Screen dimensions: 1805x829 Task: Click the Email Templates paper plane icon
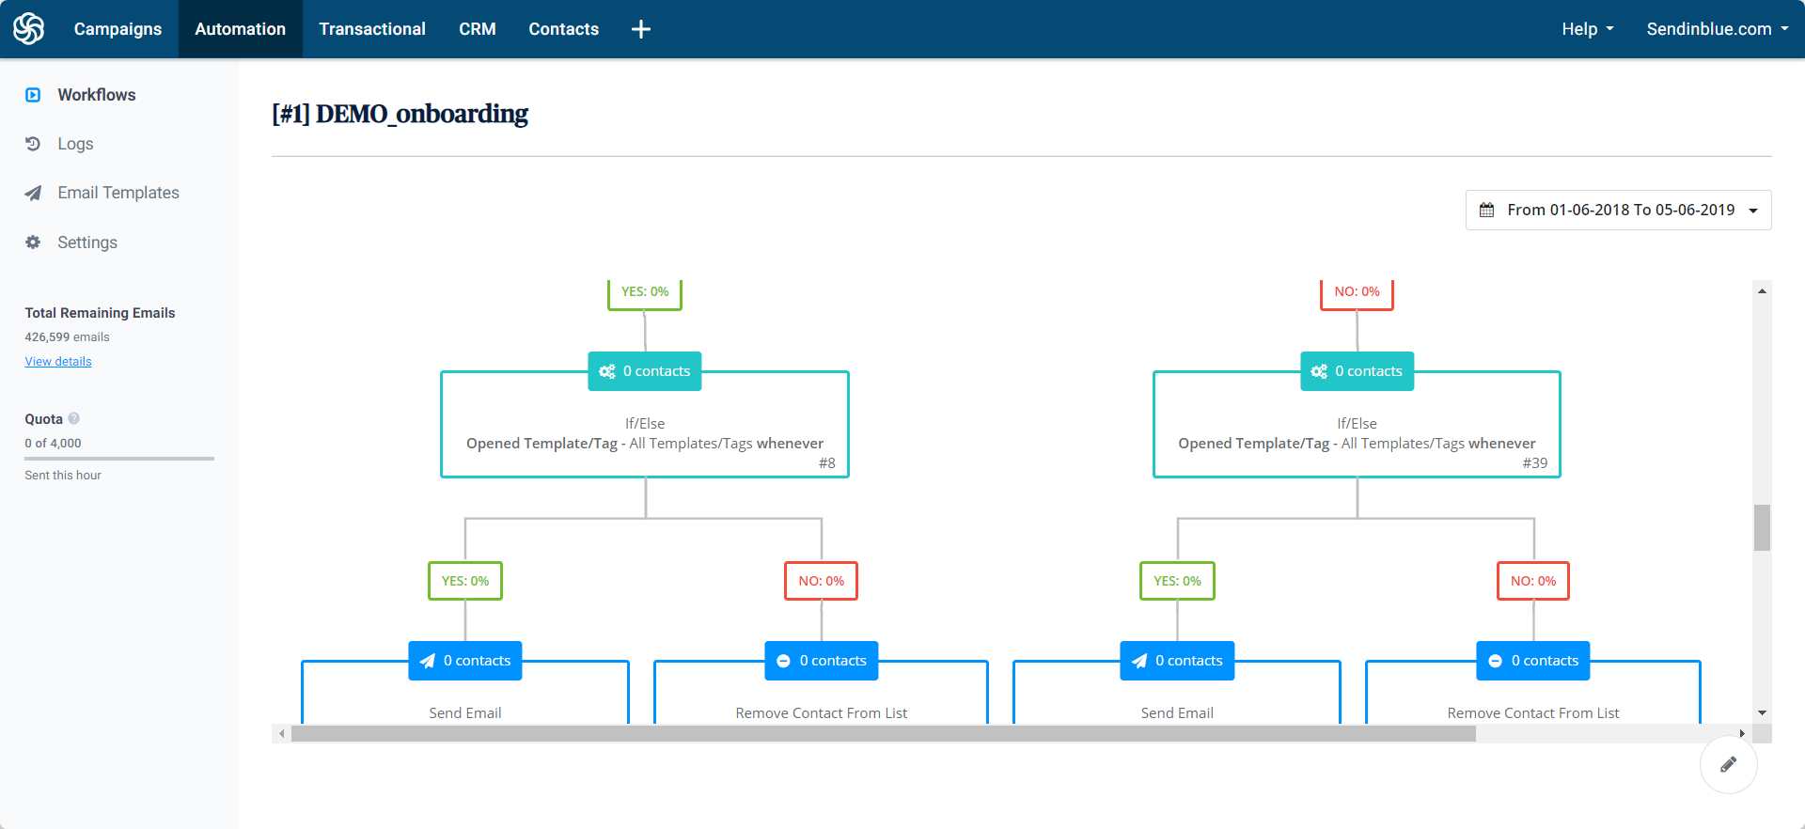click(x=33, y=193)
